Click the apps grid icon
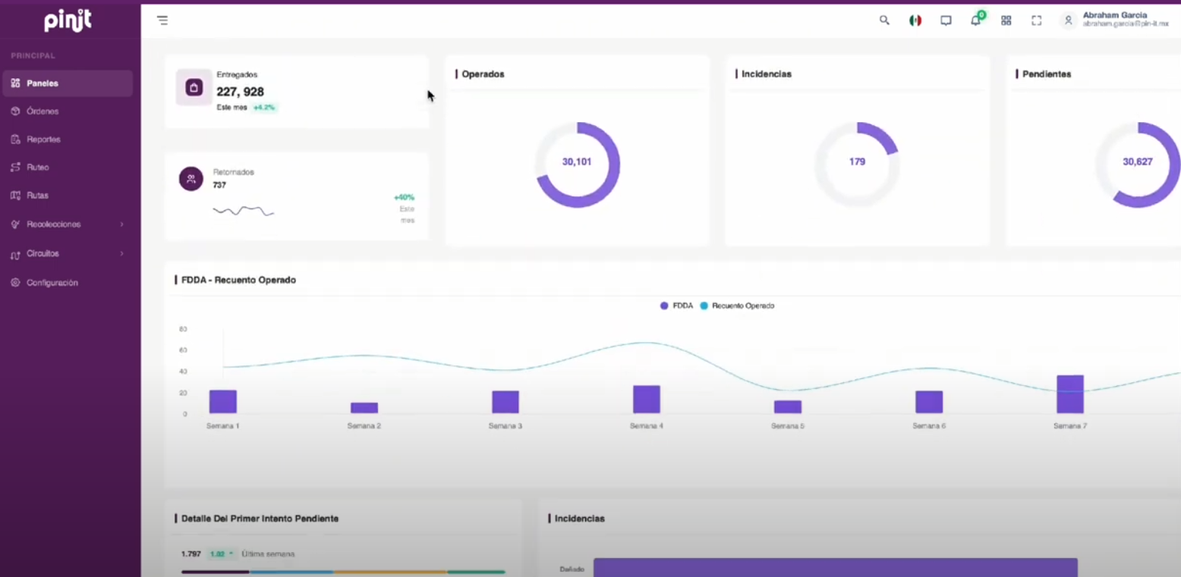The image size is (1181, 577). [x=1006, y=20]
